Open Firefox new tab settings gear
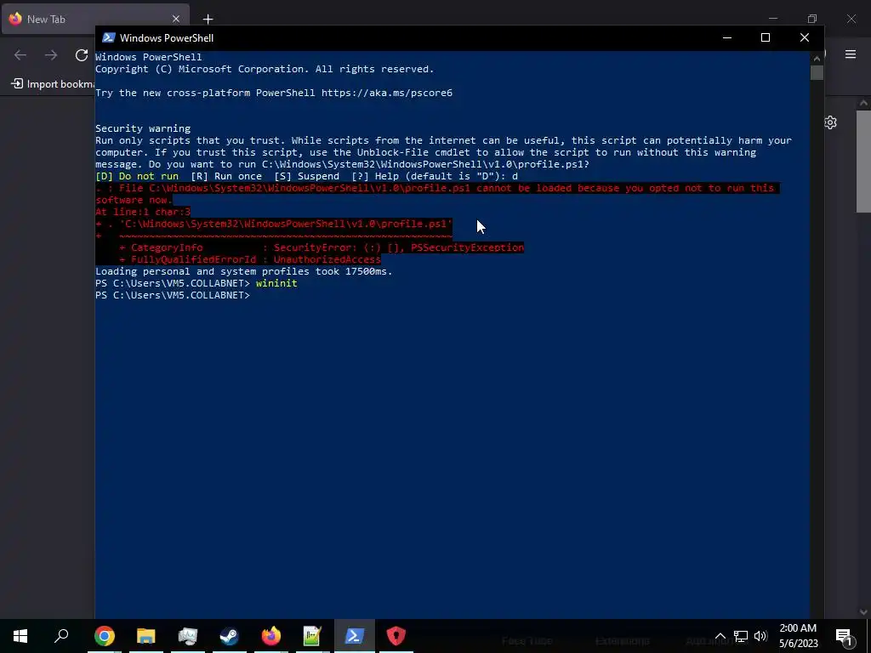Image resolution: width=871 pixels, height=653 pixels. pos(830,122)
